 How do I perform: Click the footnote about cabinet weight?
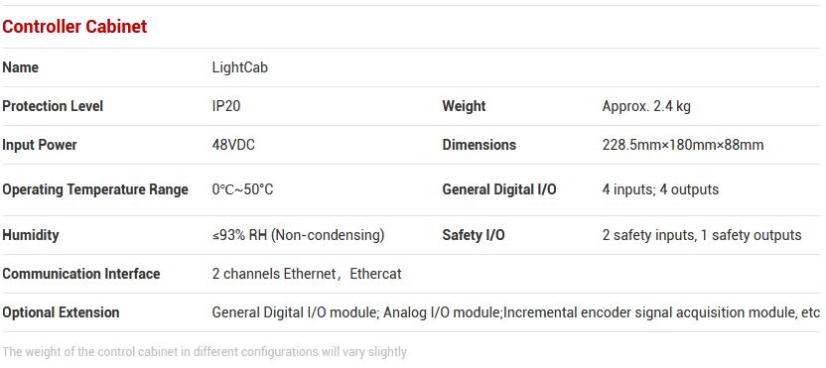(205, 351)
